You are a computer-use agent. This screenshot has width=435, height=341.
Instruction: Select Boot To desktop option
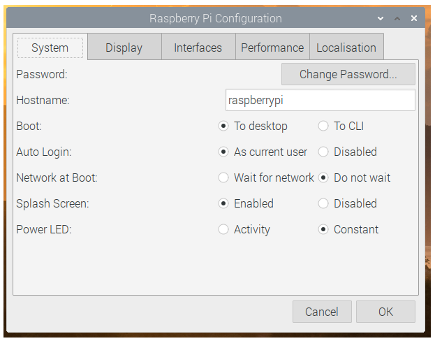tap(223, 126)
